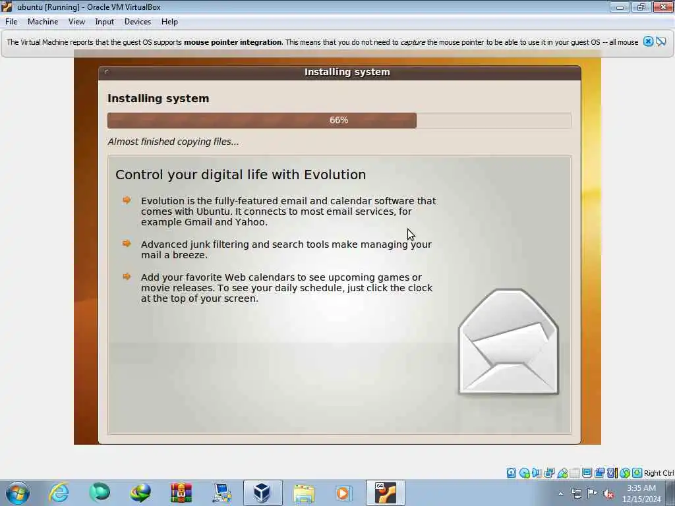This screenshot has width=675, height=506.
Task: Click the keyboard capture status icon
Action: (x=637, y=473)
